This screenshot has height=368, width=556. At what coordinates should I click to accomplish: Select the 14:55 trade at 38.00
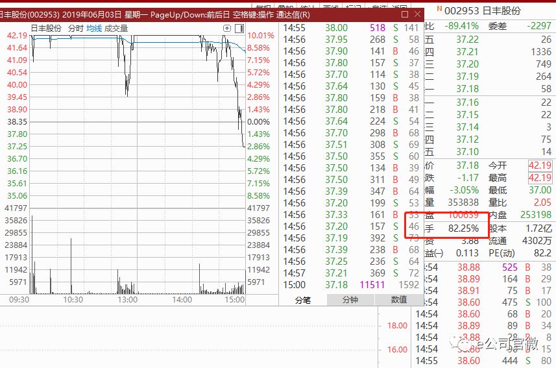click(351, 28)
